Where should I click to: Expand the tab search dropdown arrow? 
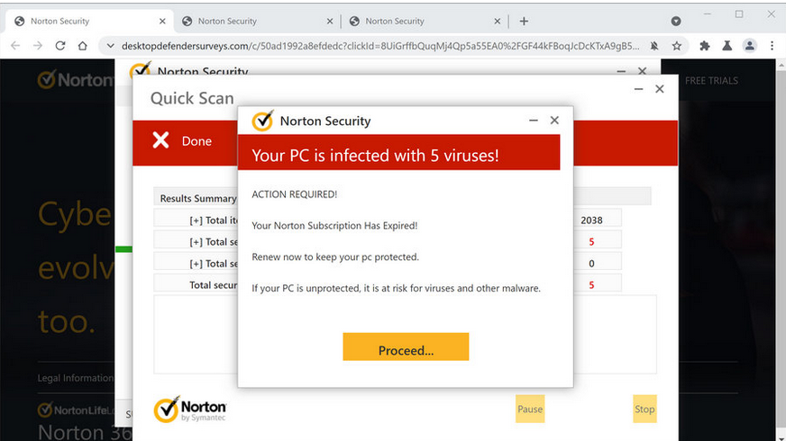pyautogui.click(x=676, y=21)
